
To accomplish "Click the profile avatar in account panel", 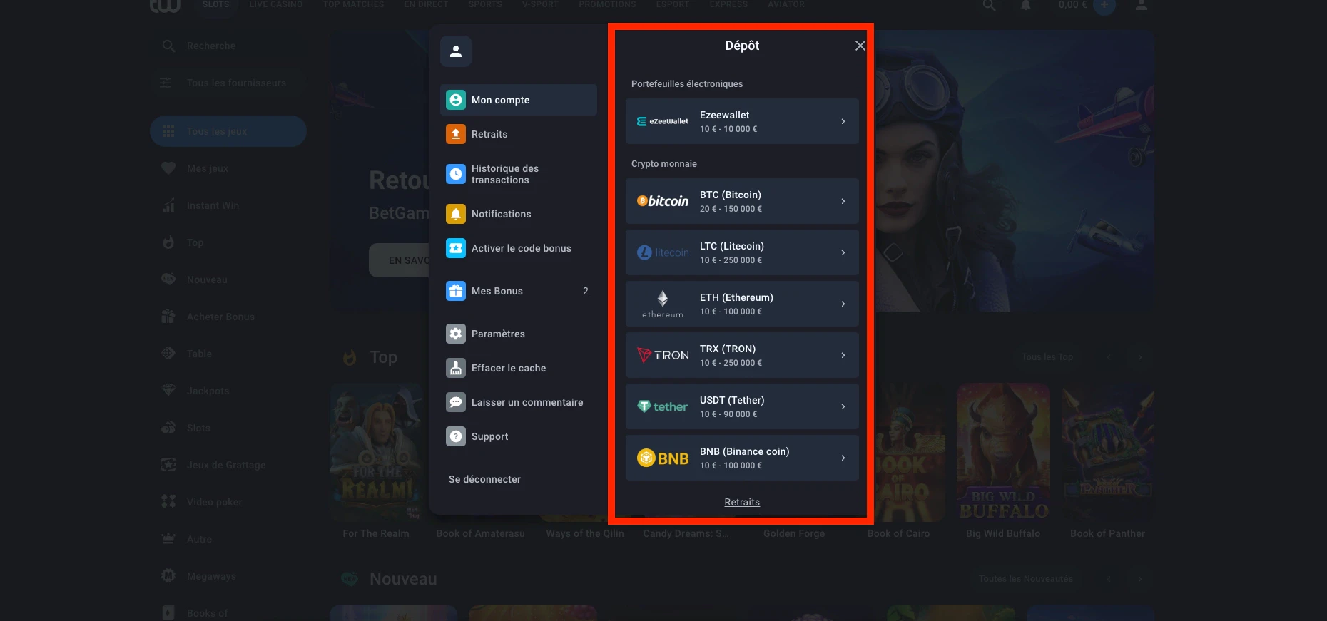I will (x=456, y=51).
